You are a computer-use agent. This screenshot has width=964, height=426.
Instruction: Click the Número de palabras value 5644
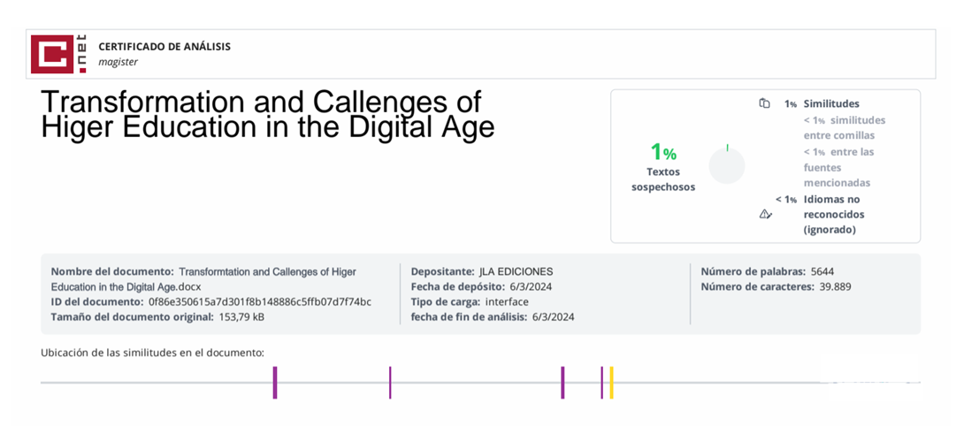(822, 271)
